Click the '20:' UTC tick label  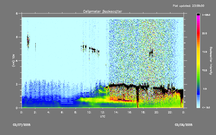(x=157, y=112)
